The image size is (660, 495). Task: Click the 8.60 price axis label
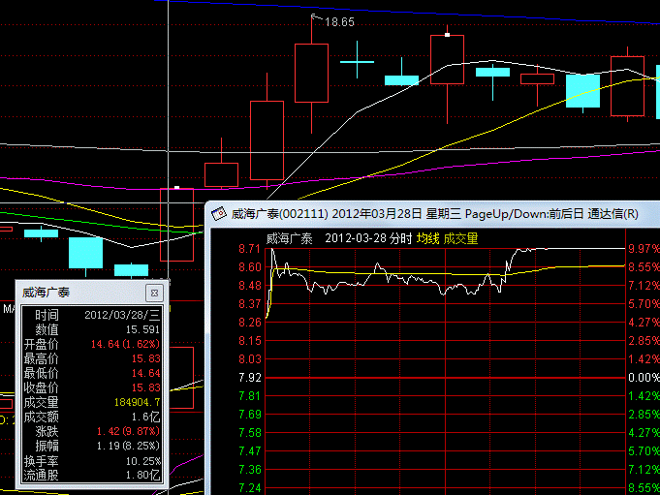pyautogui.click(x=250, y=267)
